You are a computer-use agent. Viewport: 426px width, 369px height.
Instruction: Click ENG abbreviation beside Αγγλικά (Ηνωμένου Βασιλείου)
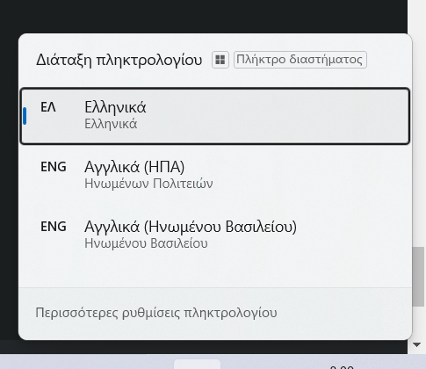point(54,227)
